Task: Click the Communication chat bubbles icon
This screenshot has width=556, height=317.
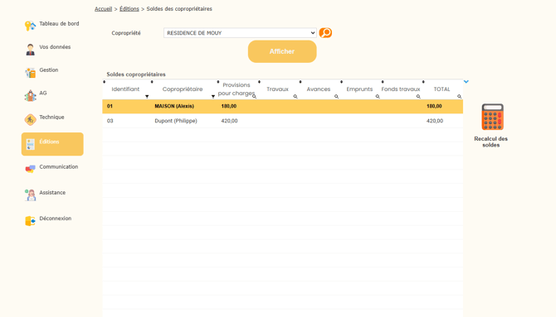Action: click(x=30, y=169)
